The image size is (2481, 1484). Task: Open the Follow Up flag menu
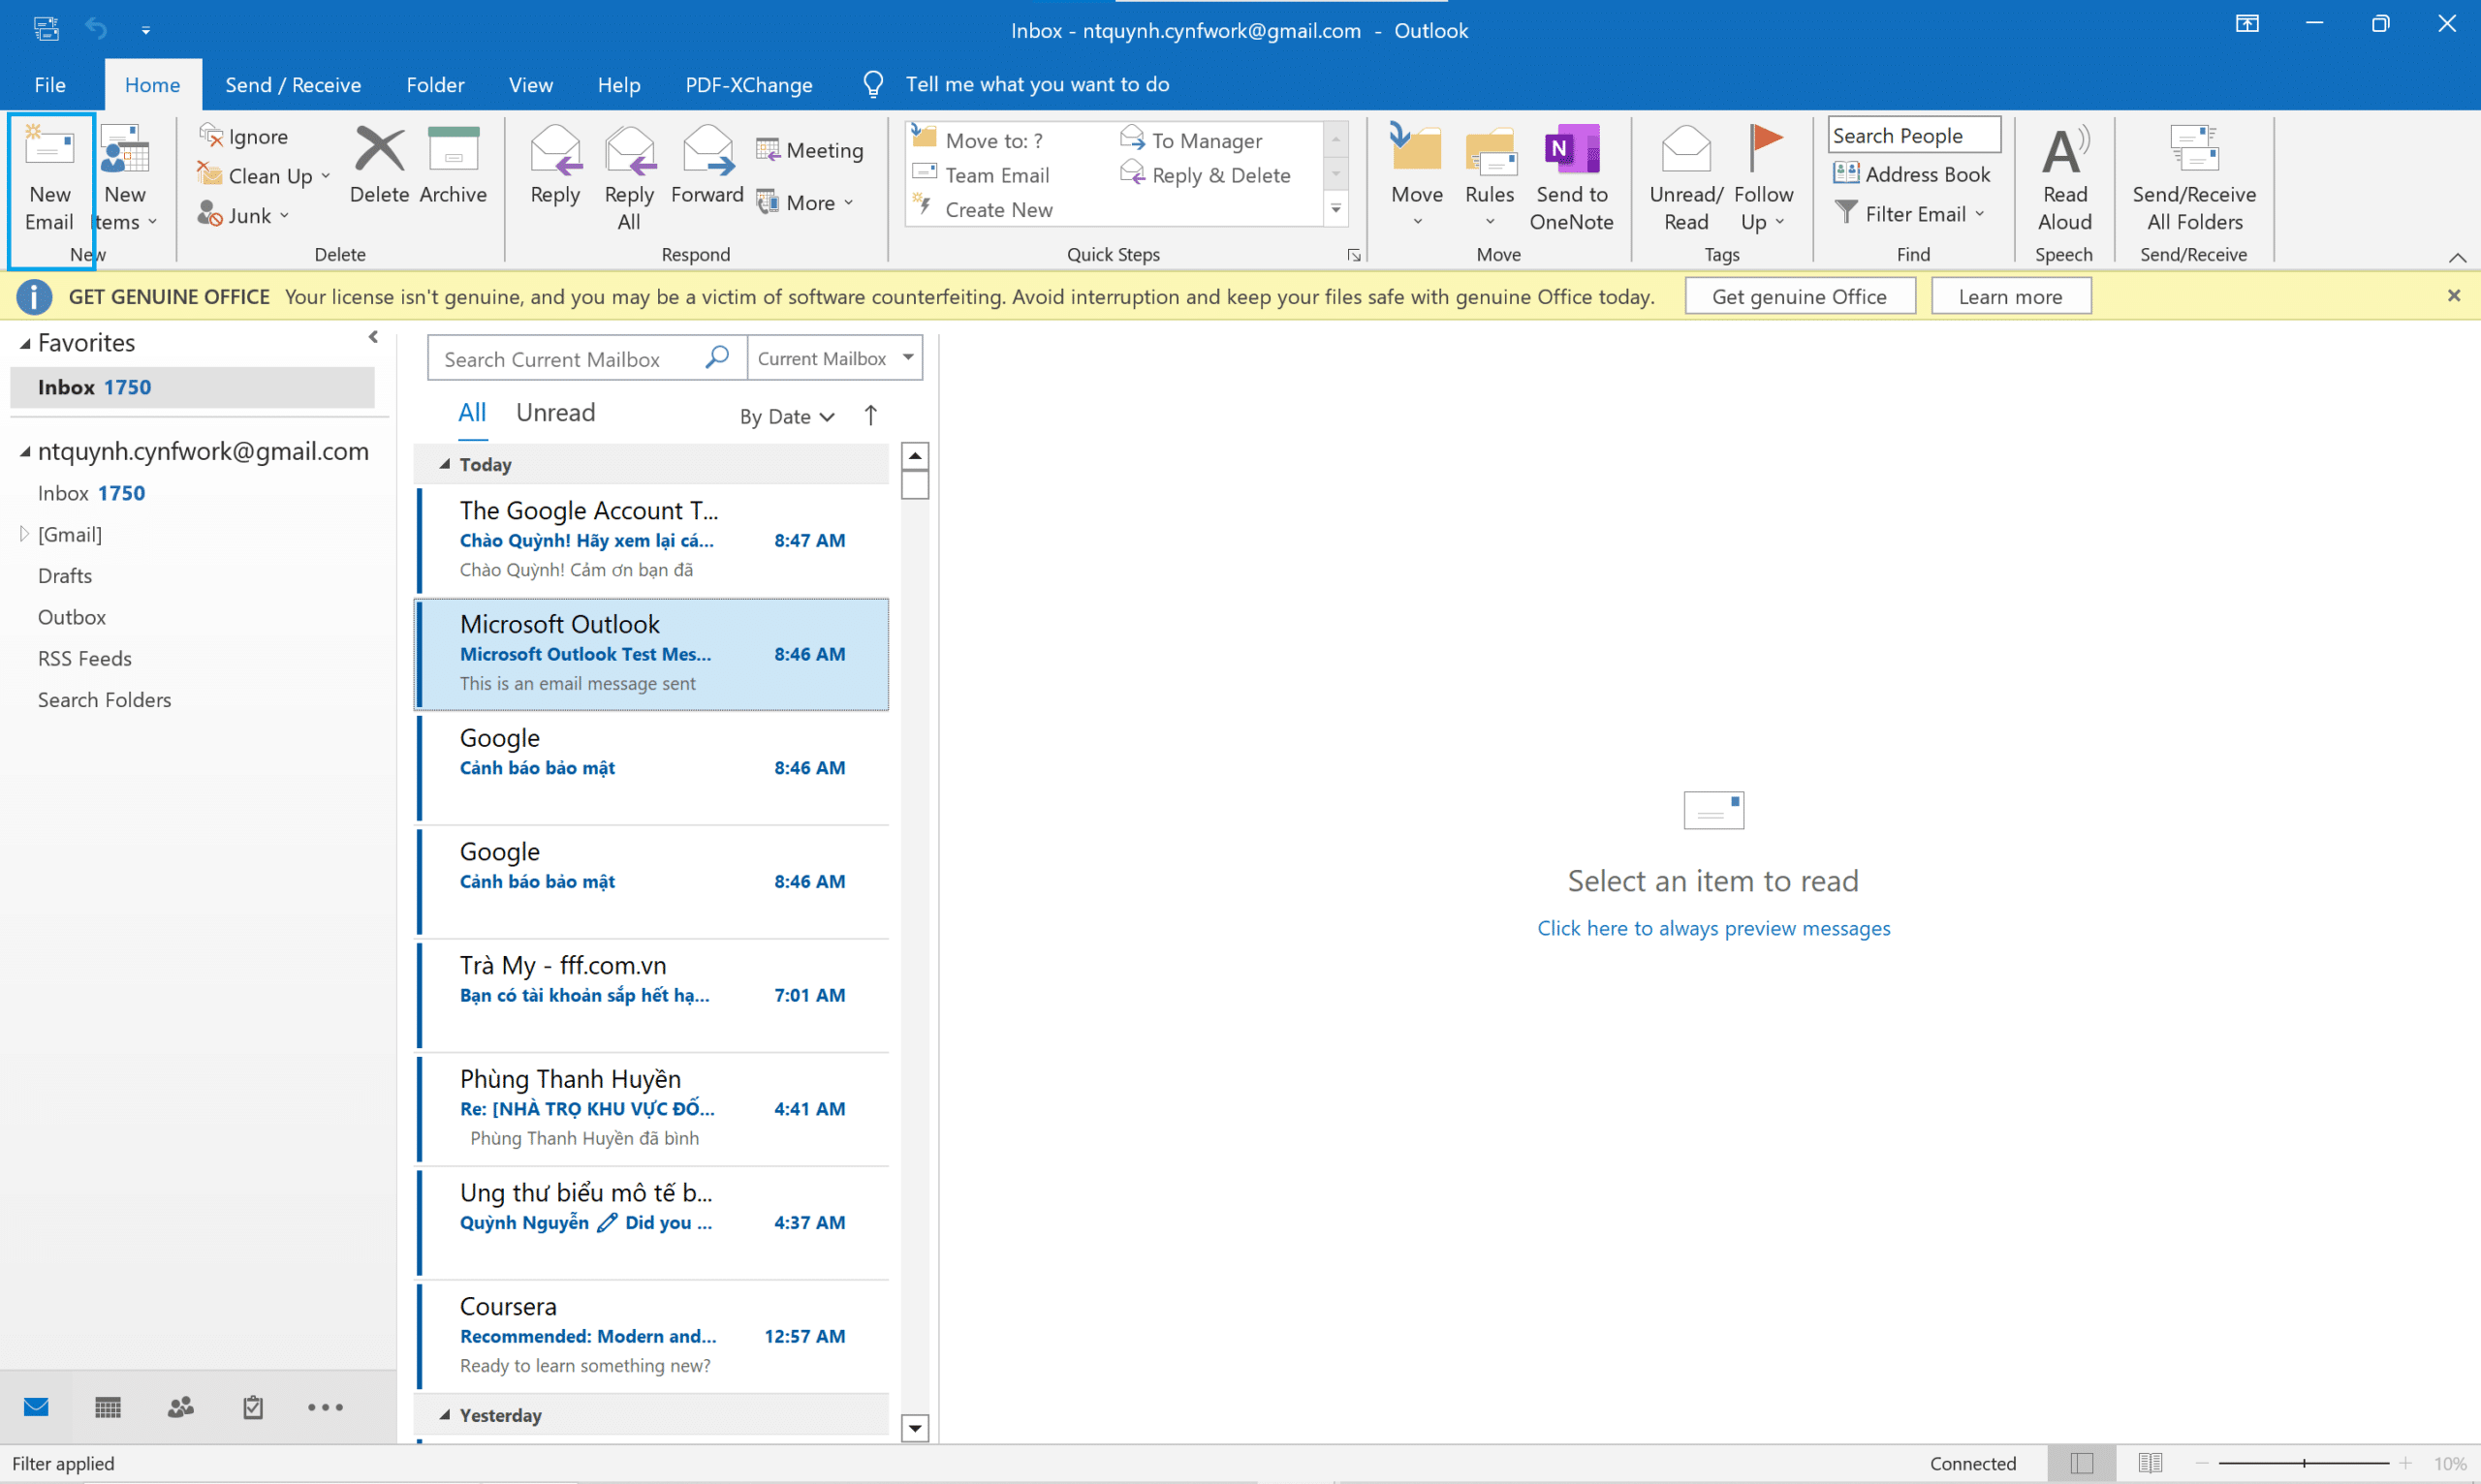point(1764,178)
